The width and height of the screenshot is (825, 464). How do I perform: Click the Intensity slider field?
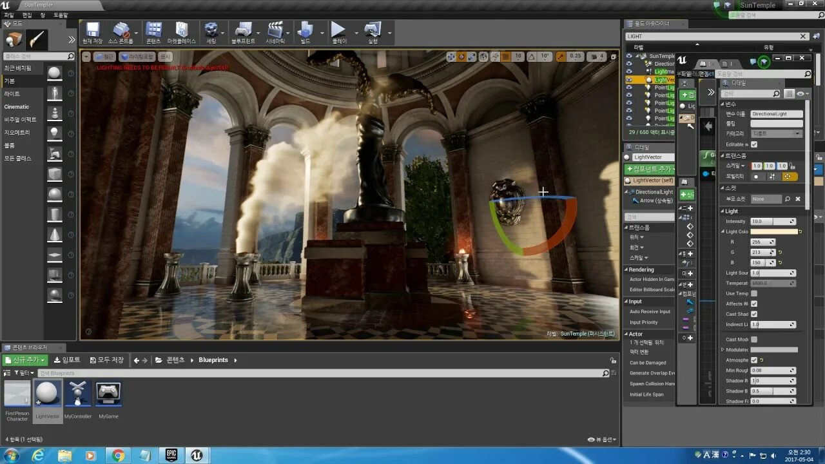(x=773, y=221)
